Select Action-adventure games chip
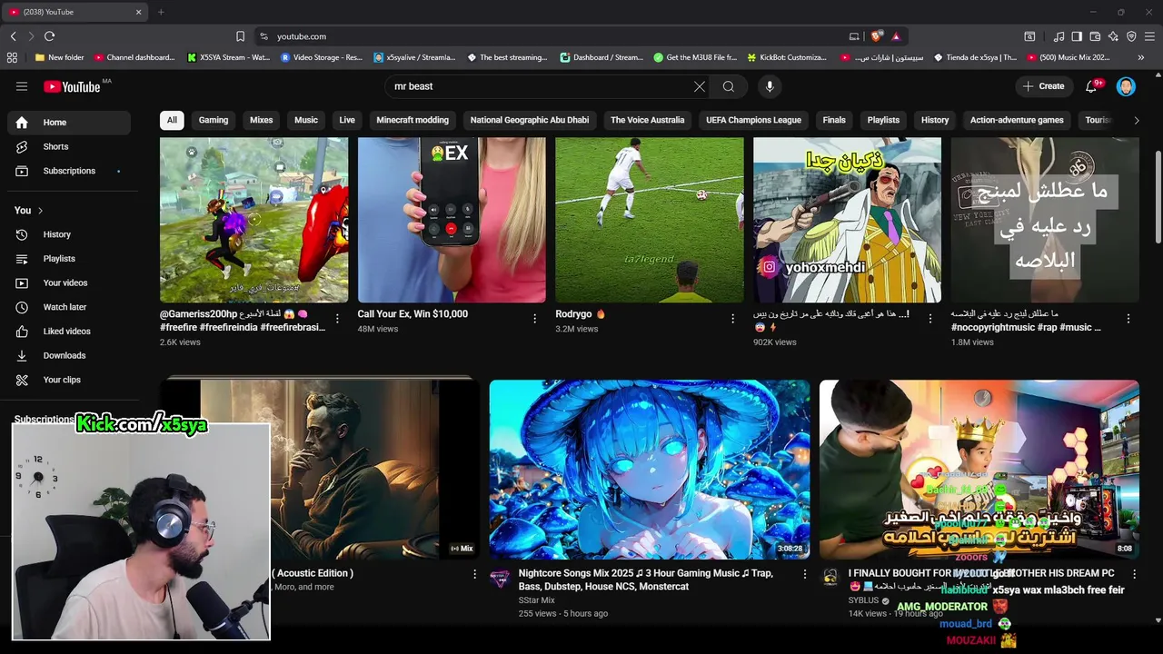Screen dimensions: 1163x654 1017,120
